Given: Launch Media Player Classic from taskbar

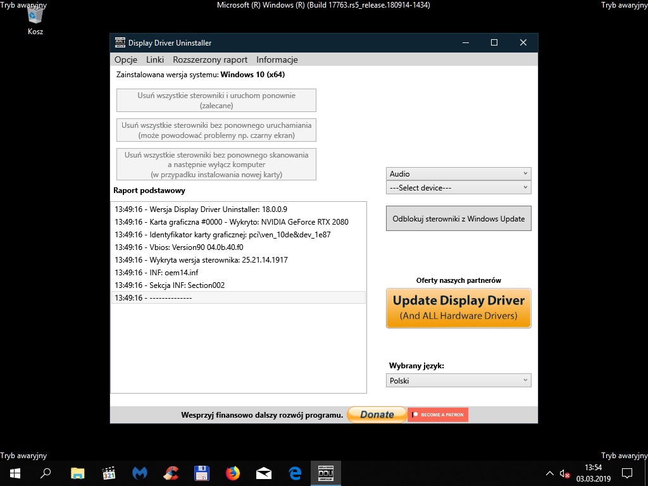Looking at the screenshot, I should click(x=109, y=473).
